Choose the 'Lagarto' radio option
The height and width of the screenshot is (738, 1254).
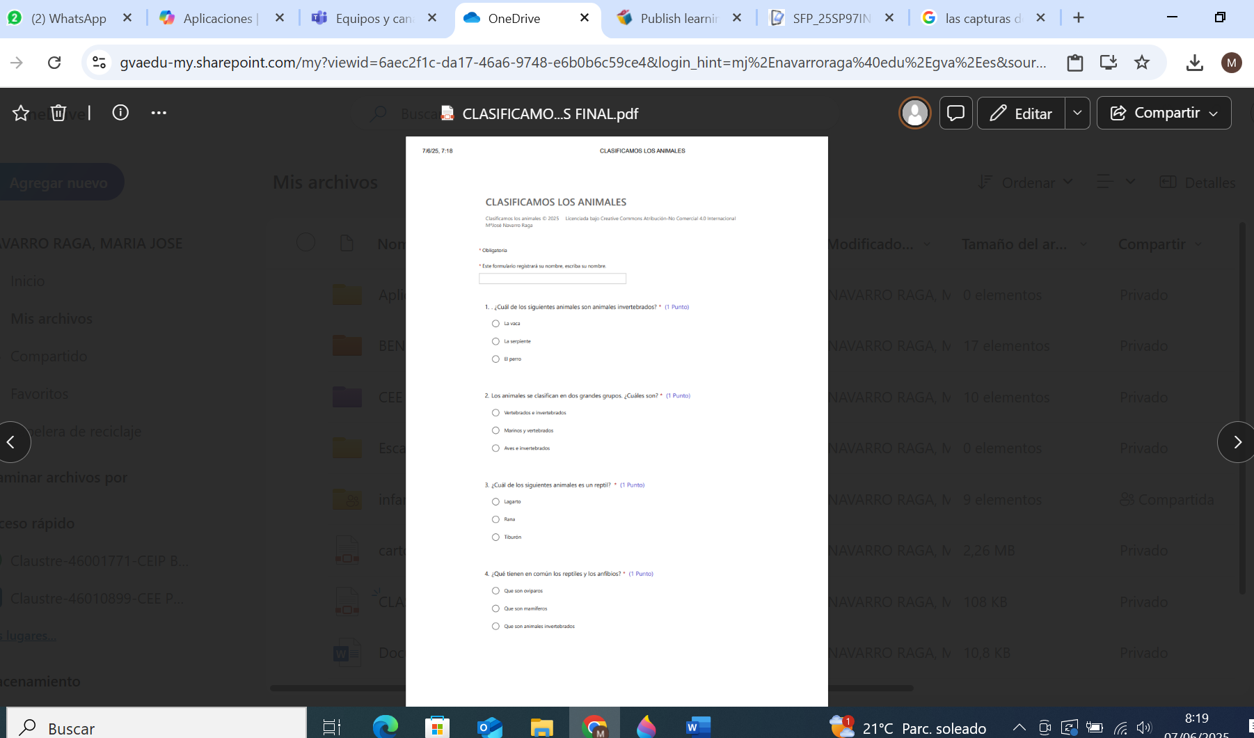[495, 502]
